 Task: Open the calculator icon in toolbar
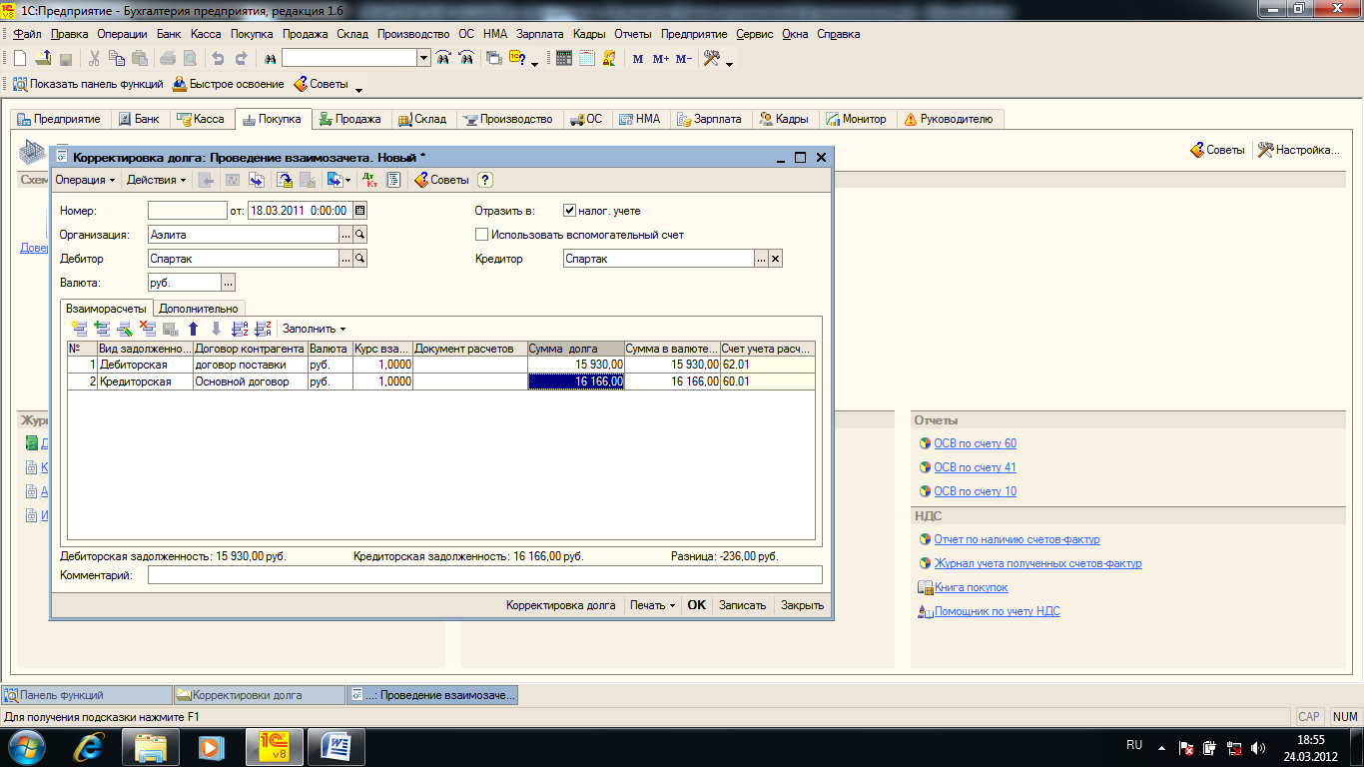pyautogui.click(x=564, y=59)
